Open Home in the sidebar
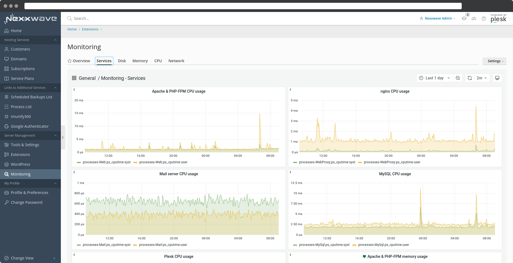The image size is (513, 263). (30, 31)
